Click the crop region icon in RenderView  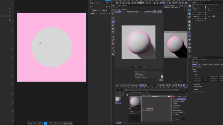(x=144, y=12)
